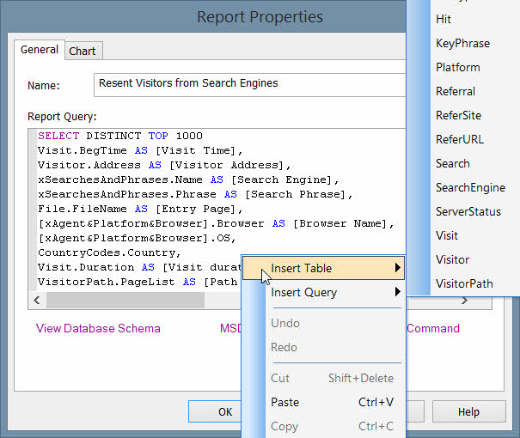Insert the KeyPhrase table
This screenshot has width=520, height=438.
click(x=462, y=44)
